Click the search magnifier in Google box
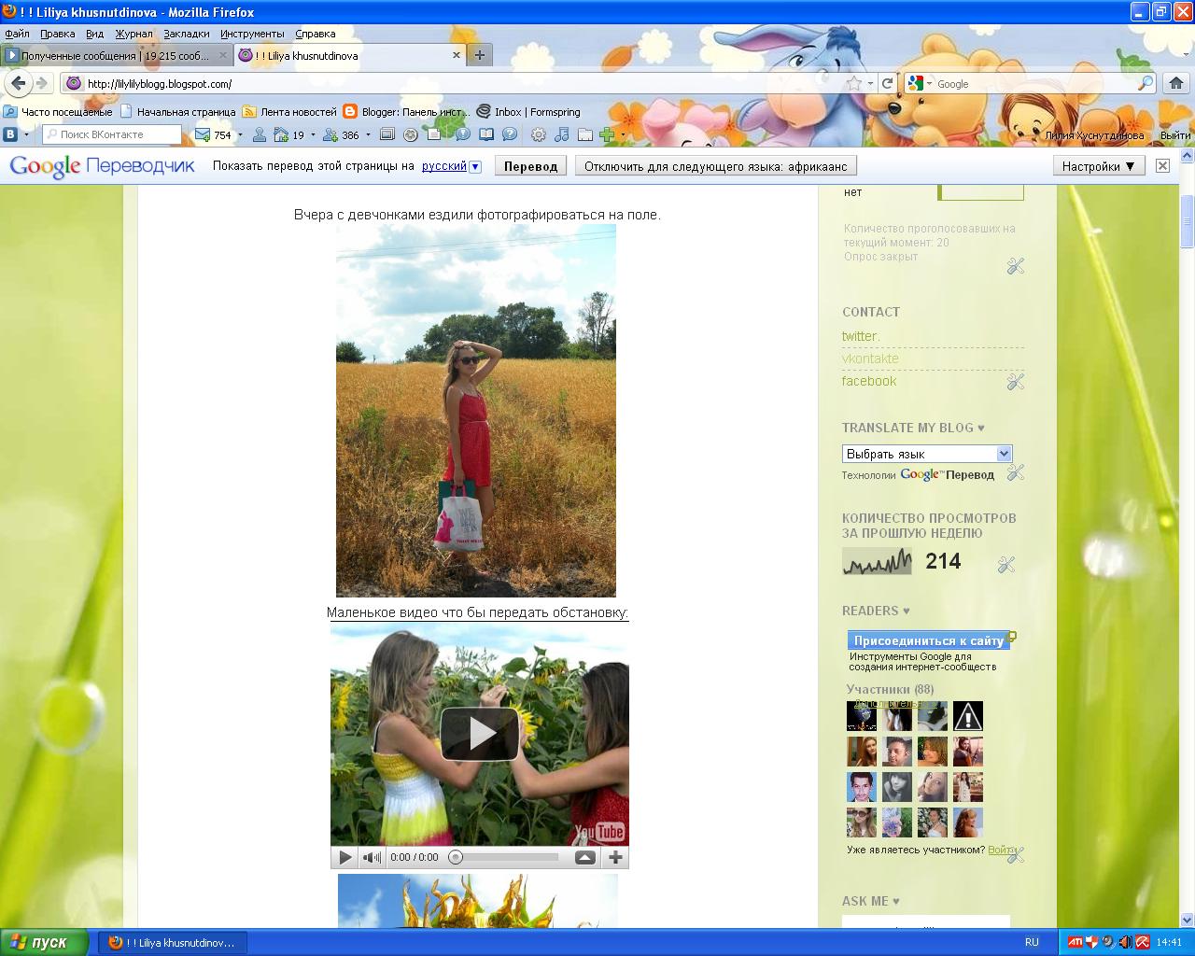 [x=1146, y=83]
